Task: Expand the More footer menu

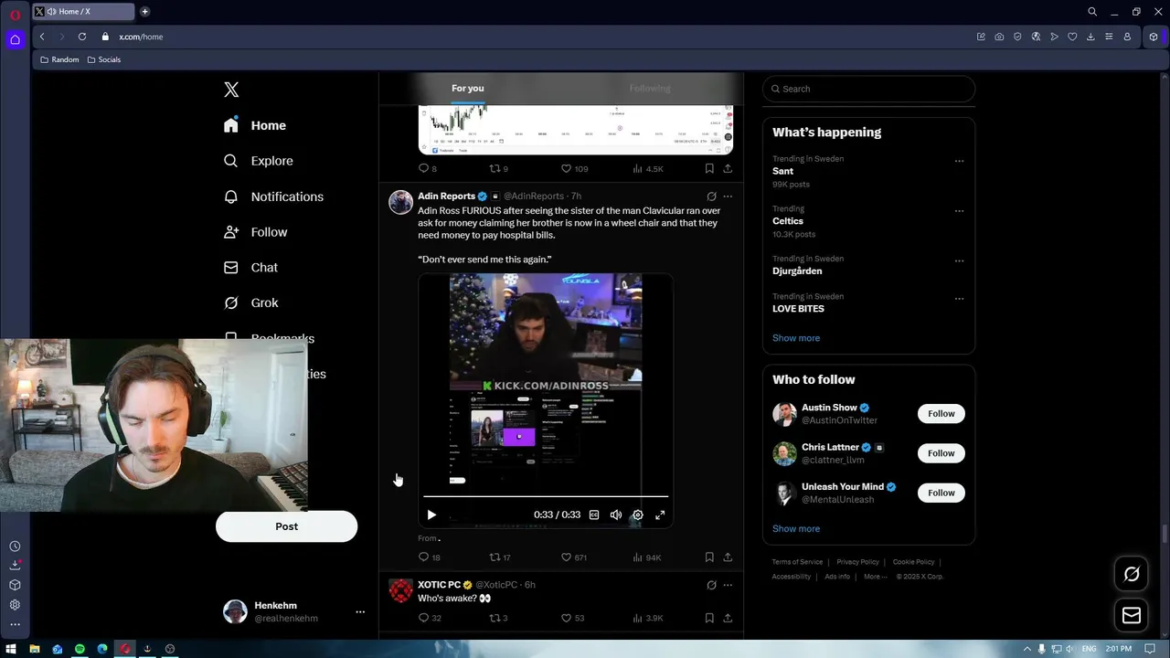Action: tap(875, 577)
